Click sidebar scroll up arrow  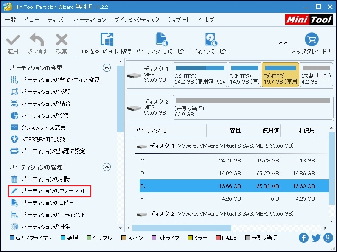[x=121, y=62]
